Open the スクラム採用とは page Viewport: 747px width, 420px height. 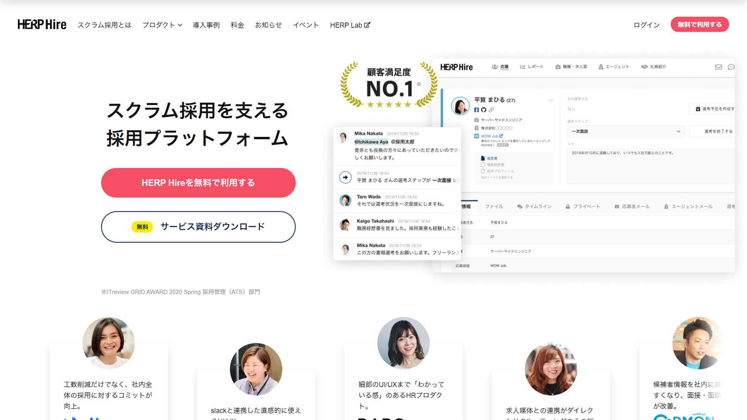tap(104, 25)
